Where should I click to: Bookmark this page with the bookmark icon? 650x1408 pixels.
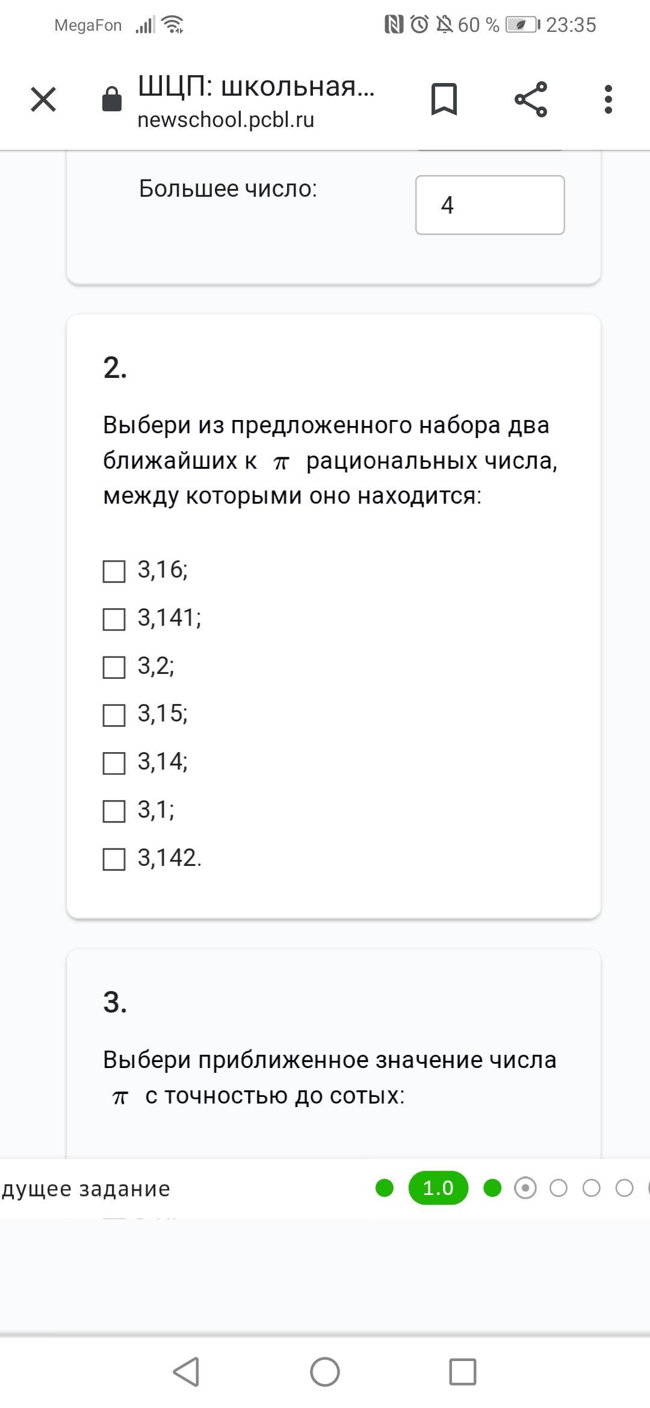pos(444,99)
